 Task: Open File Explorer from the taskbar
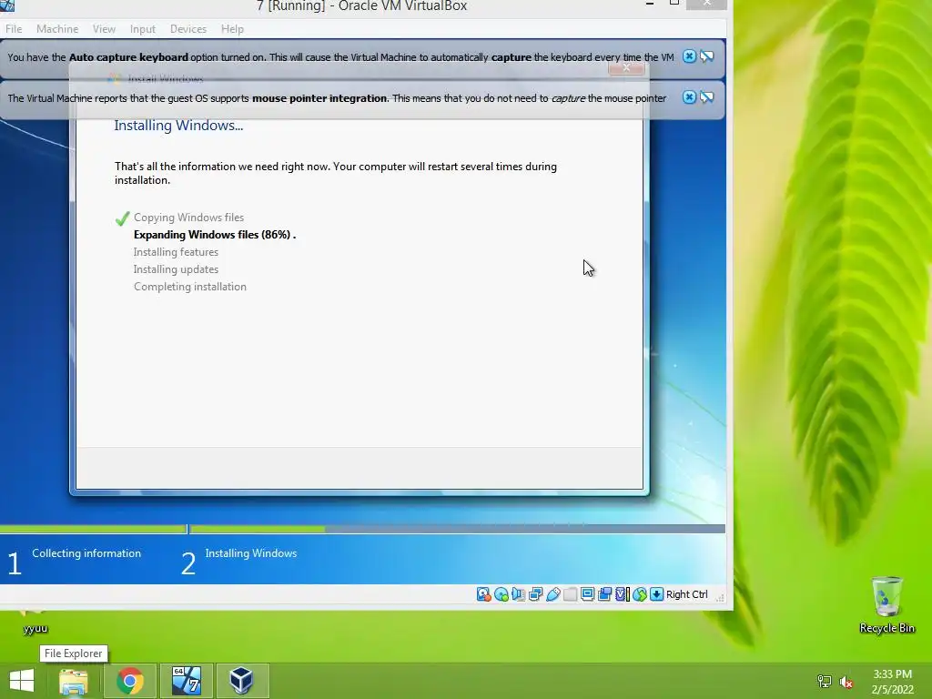[74, 681]
